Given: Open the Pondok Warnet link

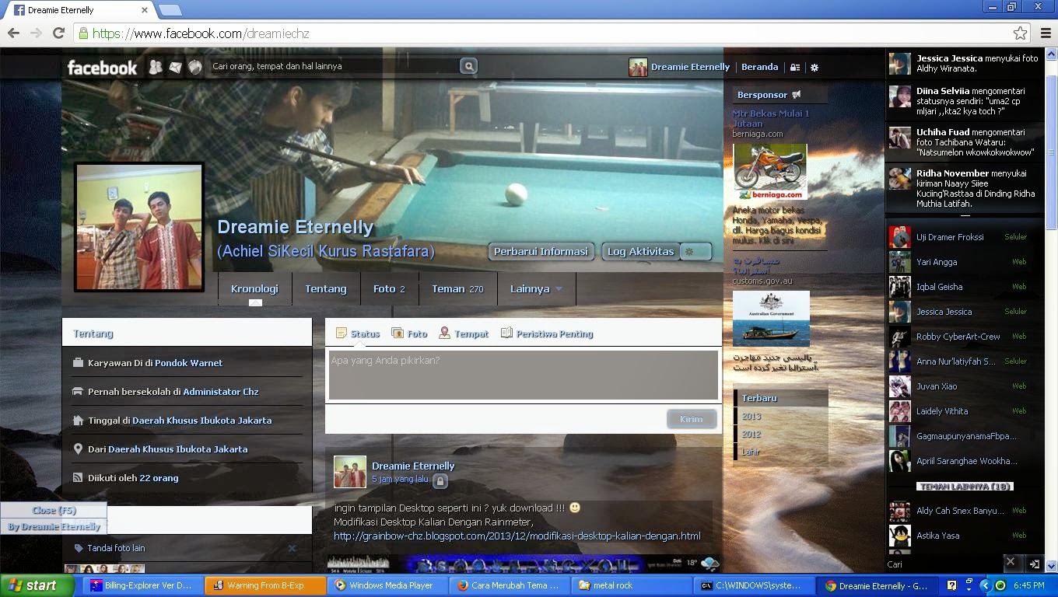Looking at the screenshot, I should pyautogui.click(x=188, y=363).
